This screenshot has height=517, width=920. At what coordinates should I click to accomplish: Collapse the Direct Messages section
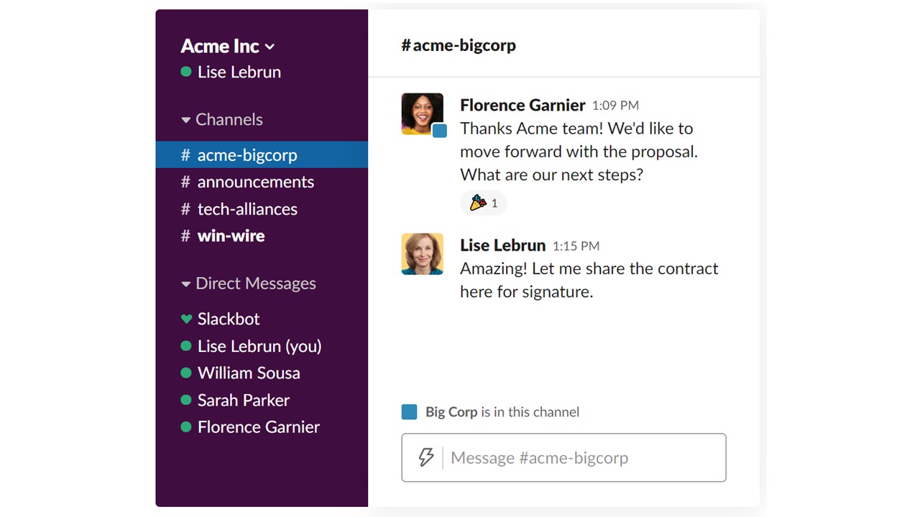(185, 283)
